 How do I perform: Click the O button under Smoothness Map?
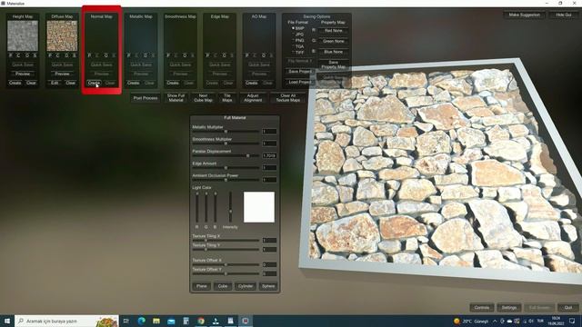coord(185,55)
